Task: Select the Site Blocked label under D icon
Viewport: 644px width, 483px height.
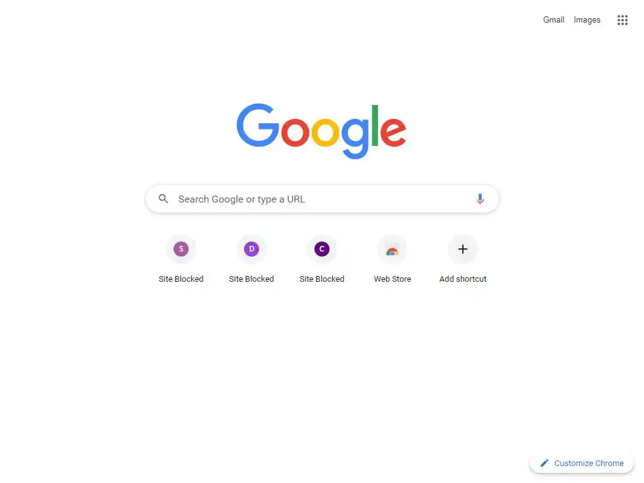Action: tap(252, 279)
